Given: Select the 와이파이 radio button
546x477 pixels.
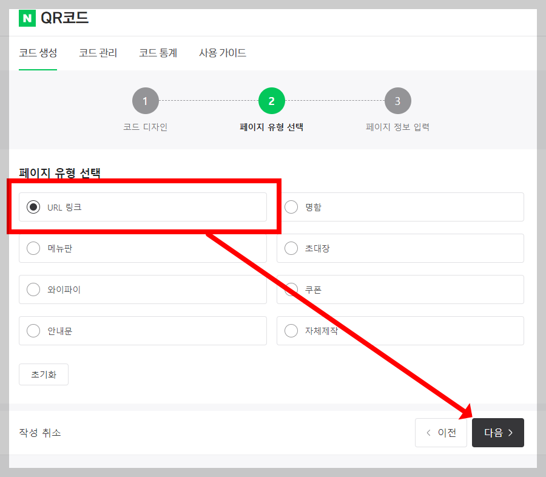Looking at the screenshot, I should point(33,289).
